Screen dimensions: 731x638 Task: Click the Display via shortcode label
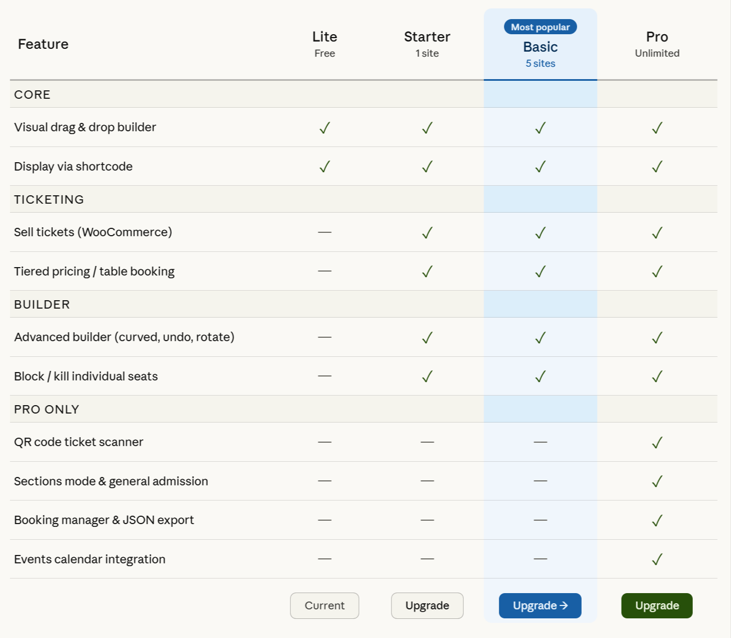(x=73, y=167)
